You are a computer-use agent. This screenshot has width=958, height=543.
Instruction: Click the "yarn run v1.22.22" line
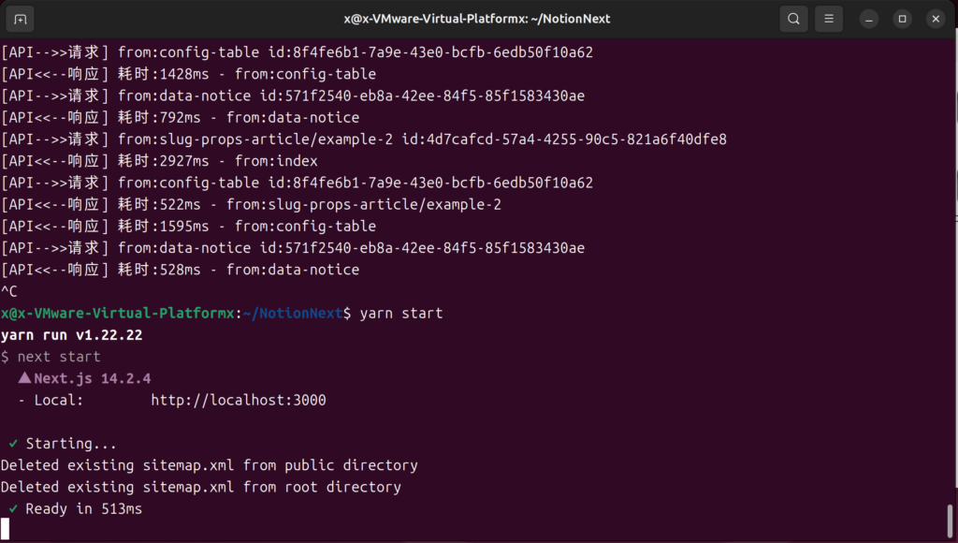point(72,335)
